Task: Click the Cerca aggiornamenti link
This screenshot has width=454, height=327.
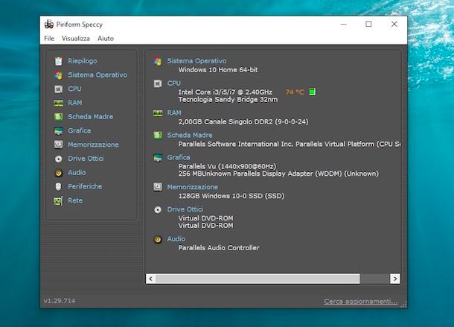Action: coord(360,302)
